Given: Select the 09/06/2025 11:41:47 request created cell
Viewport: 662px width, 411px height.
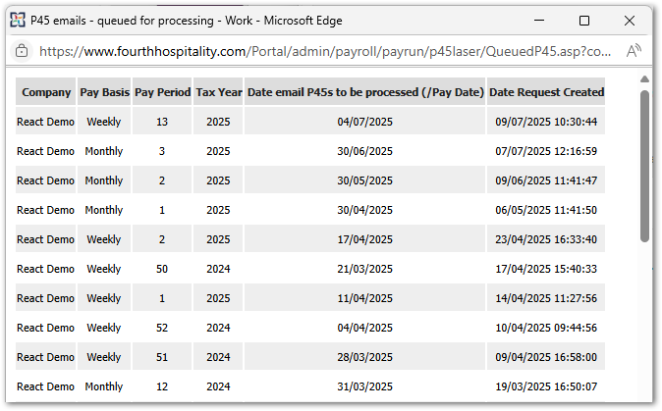Looking at the screenshot, I should coord(546,181).
